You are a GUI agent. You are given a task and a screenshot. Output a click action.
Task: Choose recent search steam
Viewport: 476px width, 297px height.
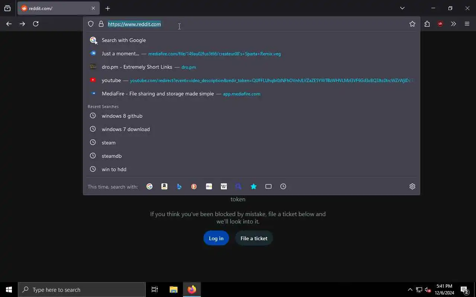tap(251, 143)
